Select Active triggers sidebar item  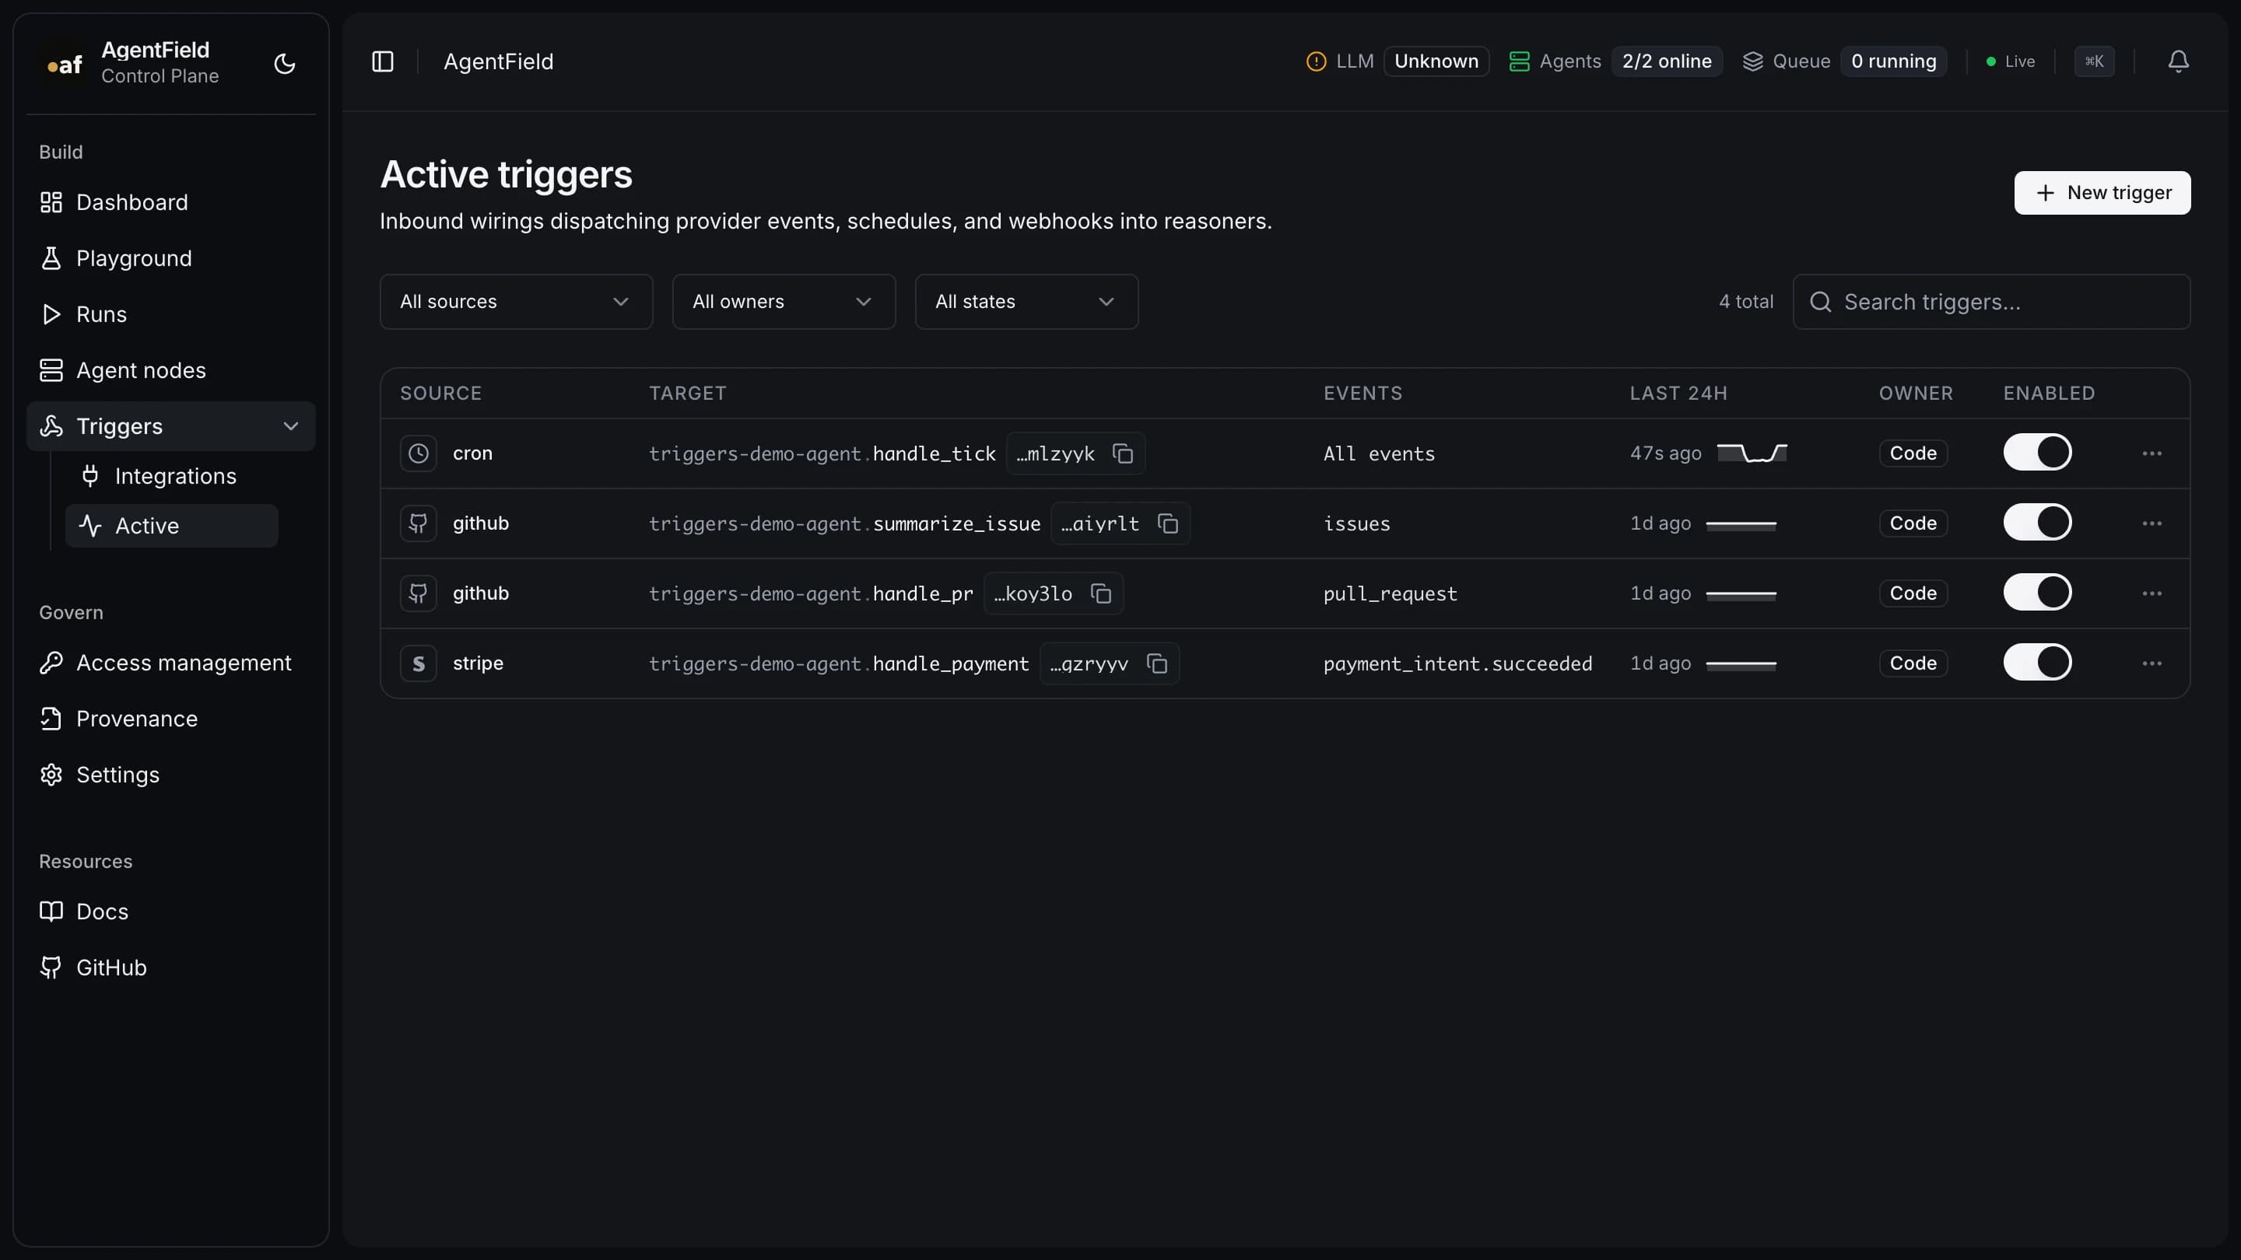pyautogui.click(x=172, y=525)
